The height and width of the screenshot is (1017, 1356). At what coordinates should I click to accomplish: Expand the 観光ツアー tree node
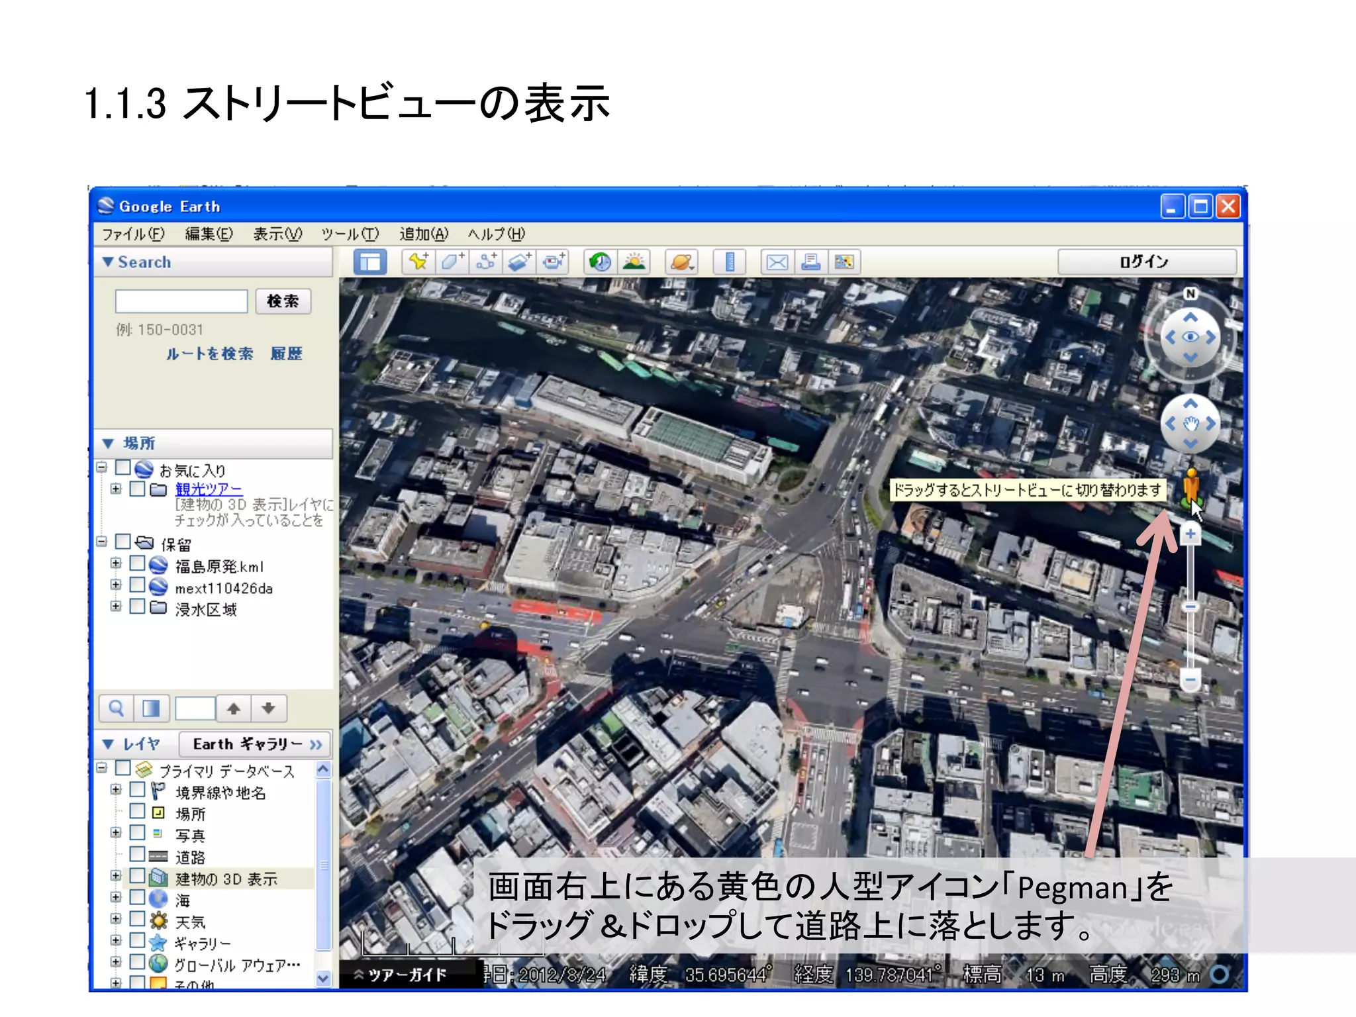pos(116,489)
